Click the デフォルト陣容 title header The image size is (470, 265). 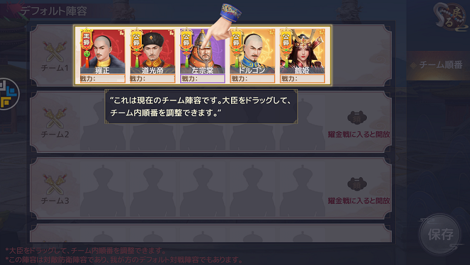point(53,11)
